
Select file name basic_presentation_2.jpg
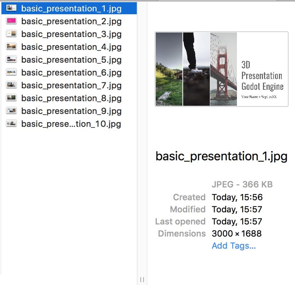[x=71, y=21]
